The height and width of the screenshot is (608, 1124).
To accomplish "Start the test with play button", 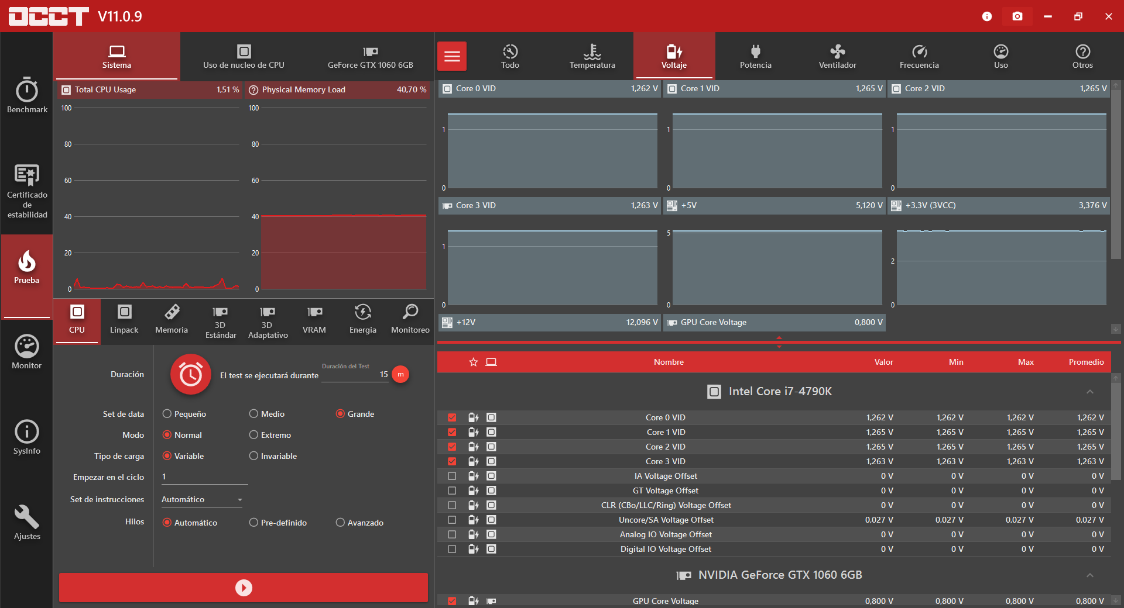I will pyautogui.click(x=244, y=588).
